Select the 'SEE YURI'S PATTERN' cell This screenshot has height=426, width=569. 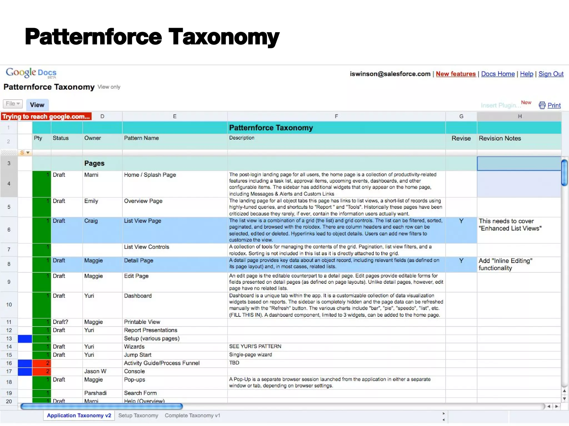(x=336, y=347)
